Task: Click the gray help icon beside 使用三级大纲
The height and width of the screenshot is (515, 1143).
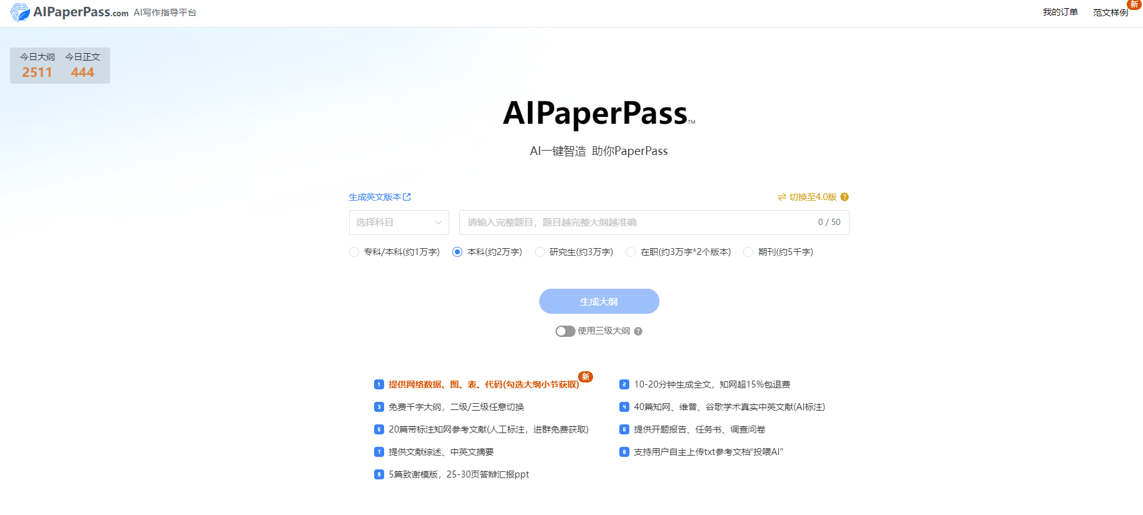Action: (638, 331)
